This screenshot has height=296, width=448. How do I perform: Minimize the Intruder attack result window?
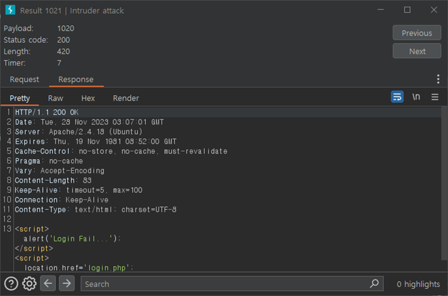click(x=380, y=10)
